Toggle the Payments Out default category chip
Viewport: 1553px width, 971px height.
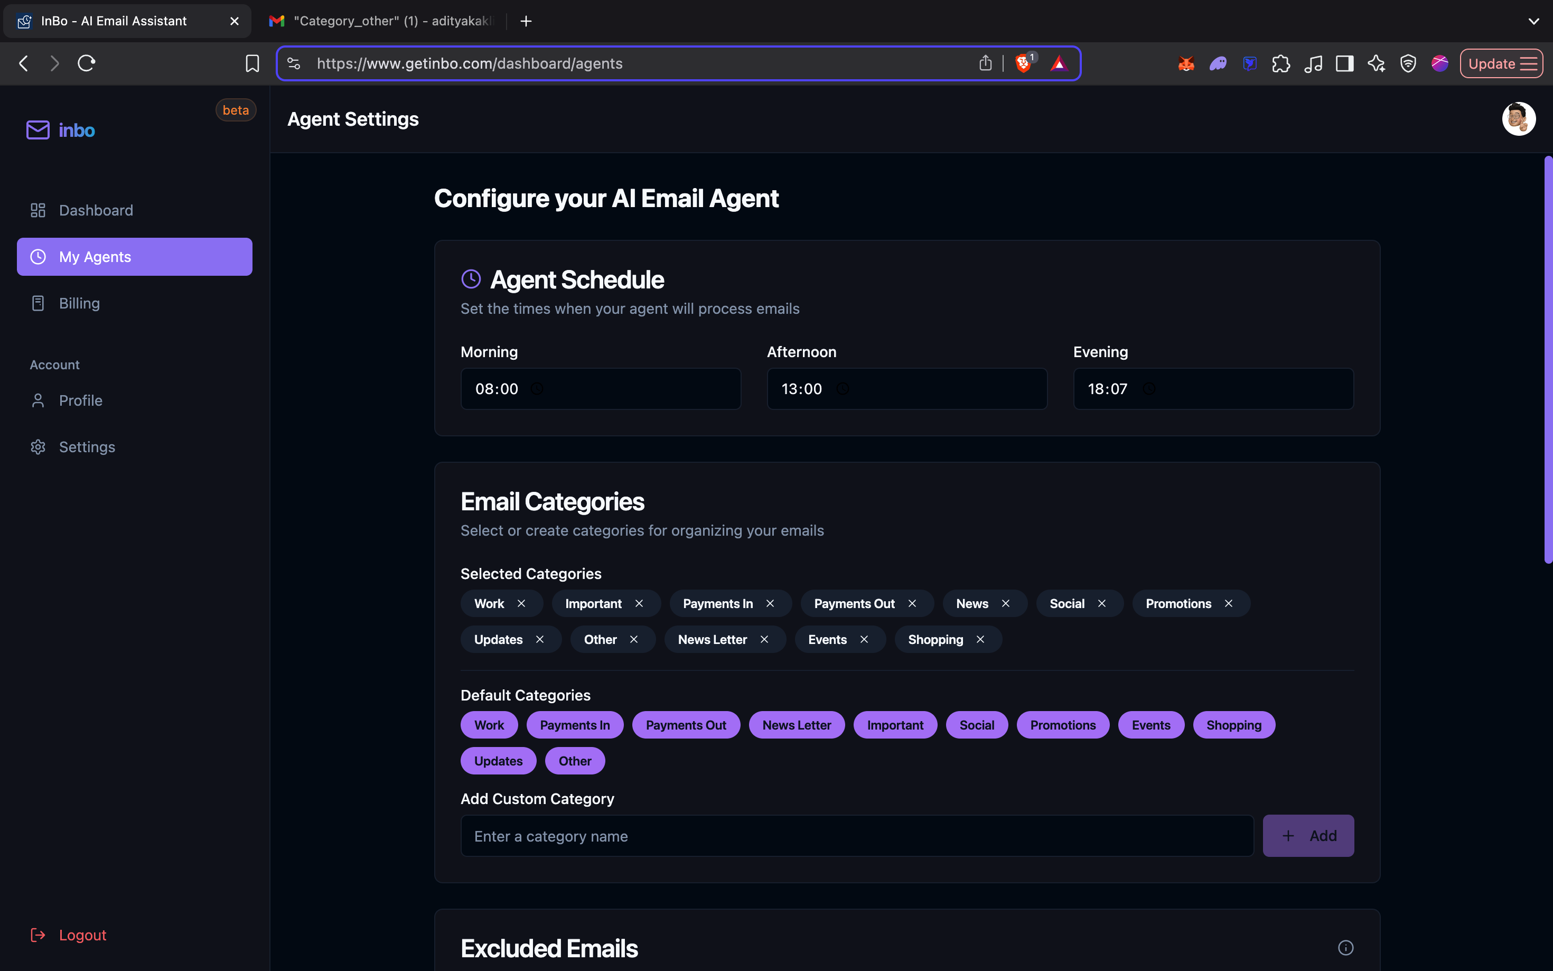click(685, 725)
